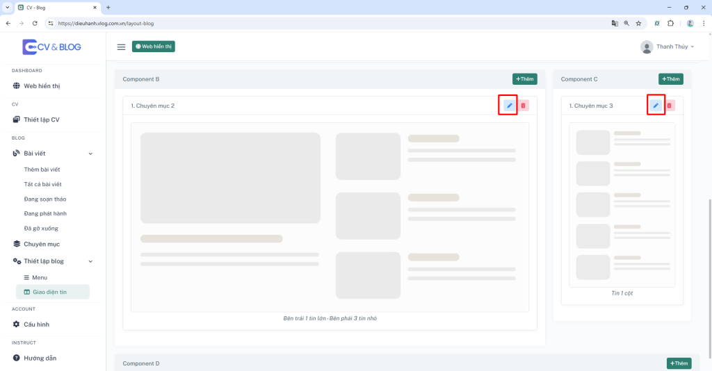Select Giao diện tin in sidebar
The width and height of the screenshot is (712, 371).
click(53, 292)
